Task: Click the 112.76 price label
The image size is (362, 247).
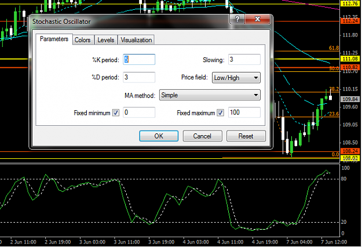Action: coord(350,3)
